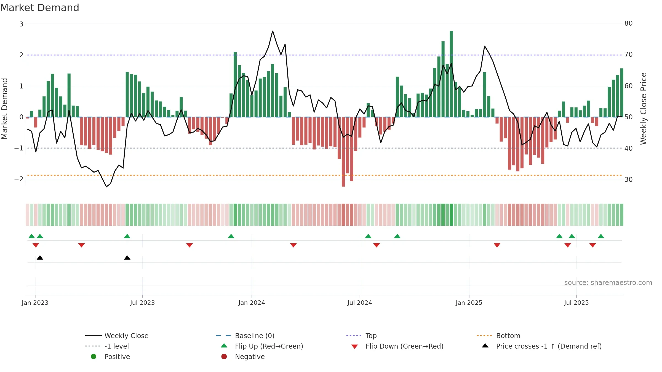Image resolution: width=662 pixels, height=372 pixels.
Task: Click the black Price crosses legend triangle
Action: [x=485, y=346]
